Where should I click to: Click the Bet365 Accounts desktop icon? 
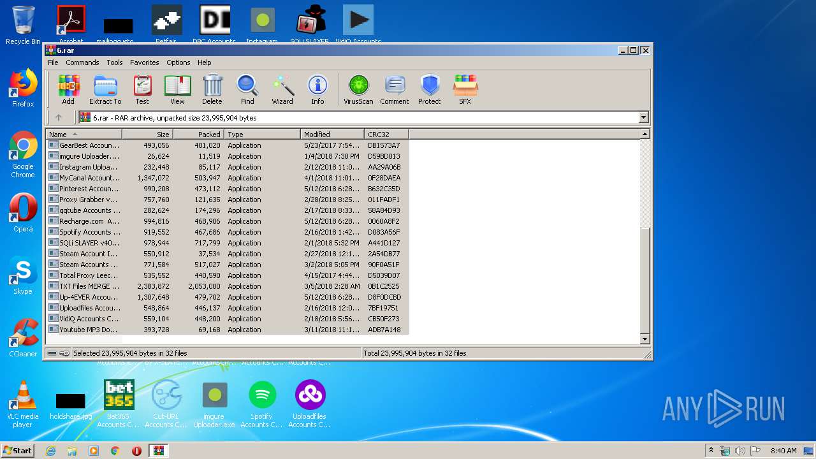point(119,404)
